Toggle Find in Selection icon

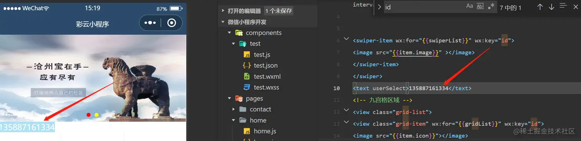(563, 6)
